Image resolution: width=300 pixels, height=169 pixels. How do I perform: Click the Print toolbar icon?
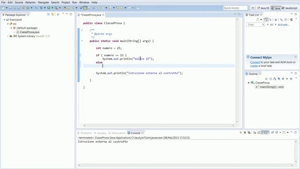19,8
